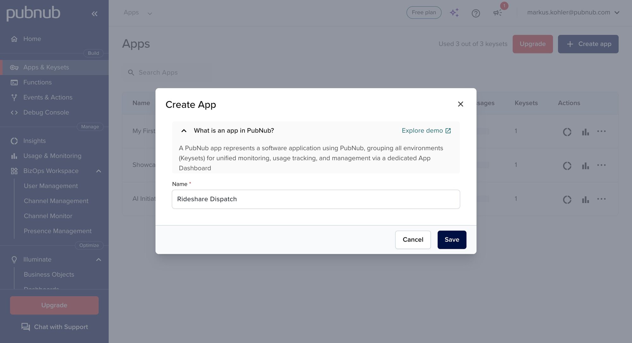The height and width of the screenshot is (343, 632).
Task: Click the Home icon in the sidebar
Action: click(x=14, y=39)
